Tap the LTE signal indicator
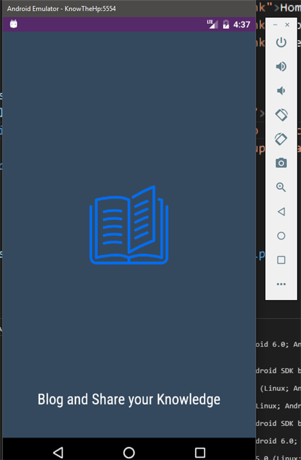The image size is (301, 460). tap(212, 25)
